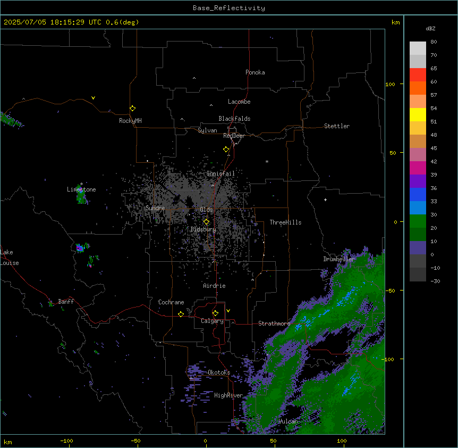Image resolution: width=458 pixels, height=448 pixels.
Task: Click the RockyMH label
Action: [130, 121]
